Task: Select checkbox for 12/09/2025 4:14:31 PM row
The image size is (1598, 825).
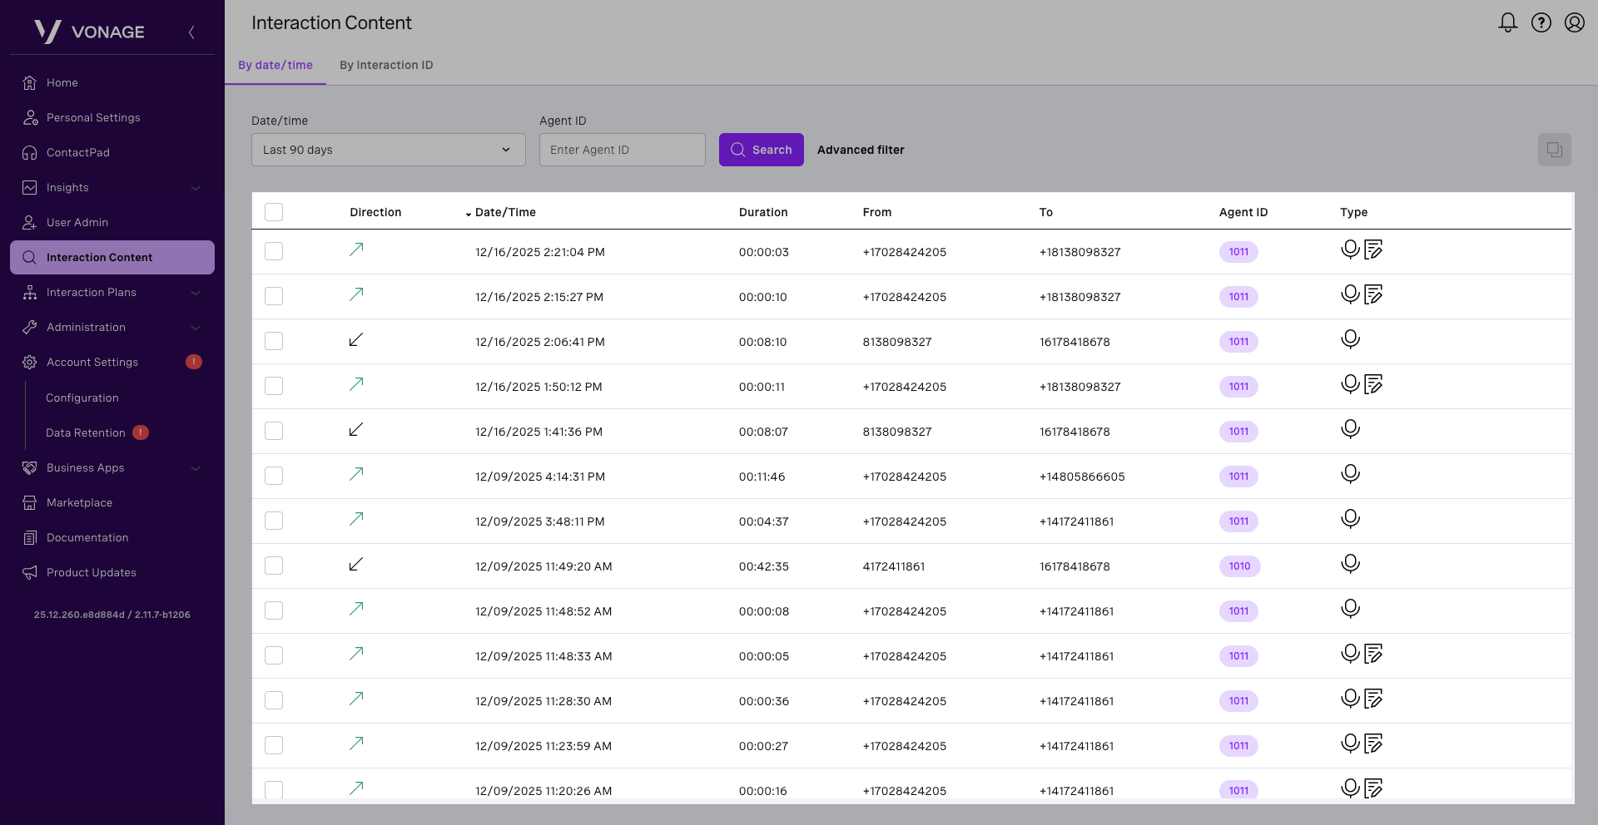Action: click(x=274, y=476)
